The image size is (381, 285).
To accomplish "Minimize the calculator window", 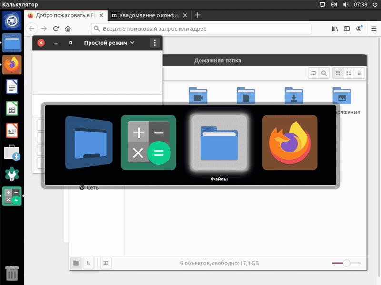I will pyautogui.click(x=56, y=43).
